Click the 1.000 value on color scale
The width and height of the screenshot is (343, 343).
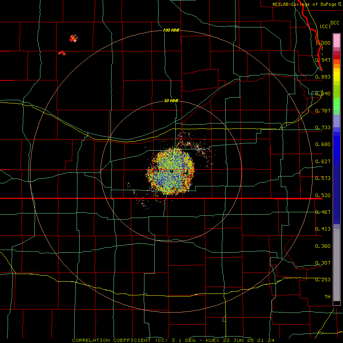[323, 43]
